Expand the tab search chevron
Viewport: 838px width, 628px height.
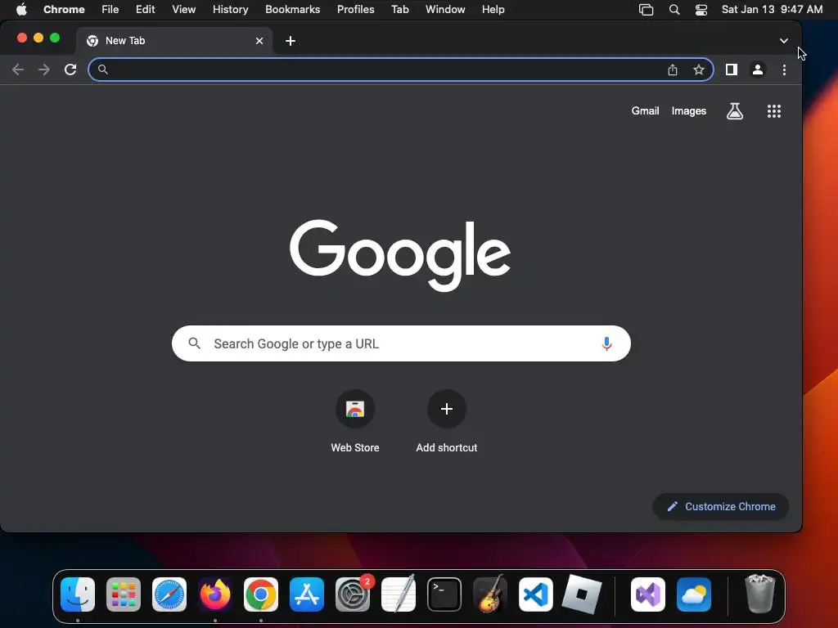pos(783,41)
